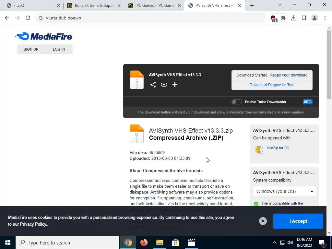The width and height of the screenshot is (332, 249).
Task: Click the address bar with viurtaldub doewn
Action: (x=150, y=18)
